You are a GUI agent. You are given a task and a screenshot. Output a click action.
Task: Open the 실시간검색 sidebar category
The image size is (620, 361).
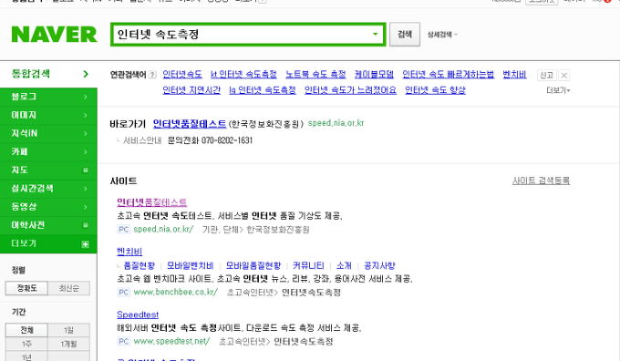(48, 189)
